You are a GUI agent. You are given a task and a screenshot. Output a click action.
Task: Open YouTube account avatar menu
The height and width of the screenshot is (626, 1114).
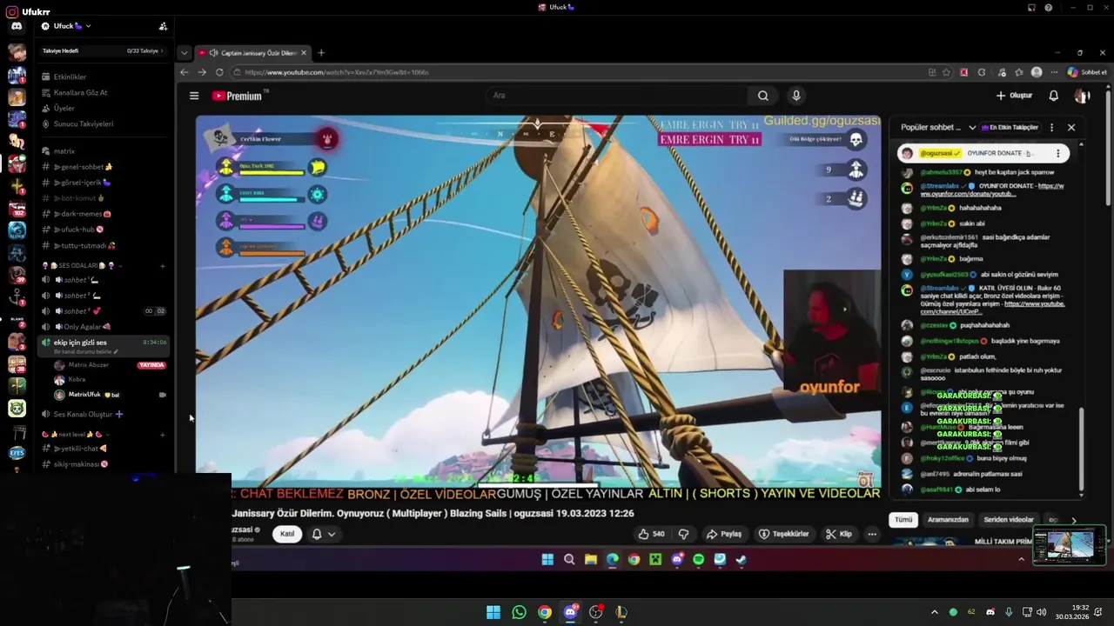click(1082, 96)
